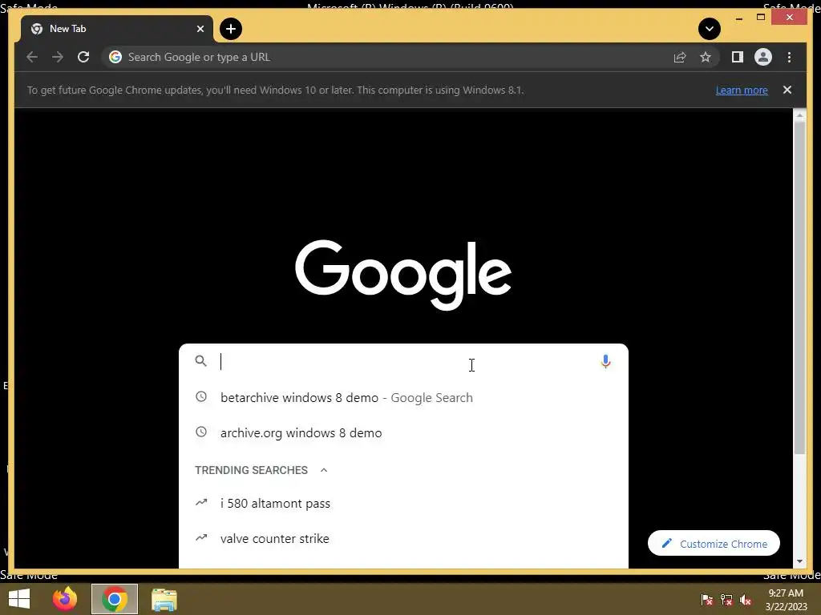
Task: Click the scrollbar down arrow
Action: click(x=799, y=561)
